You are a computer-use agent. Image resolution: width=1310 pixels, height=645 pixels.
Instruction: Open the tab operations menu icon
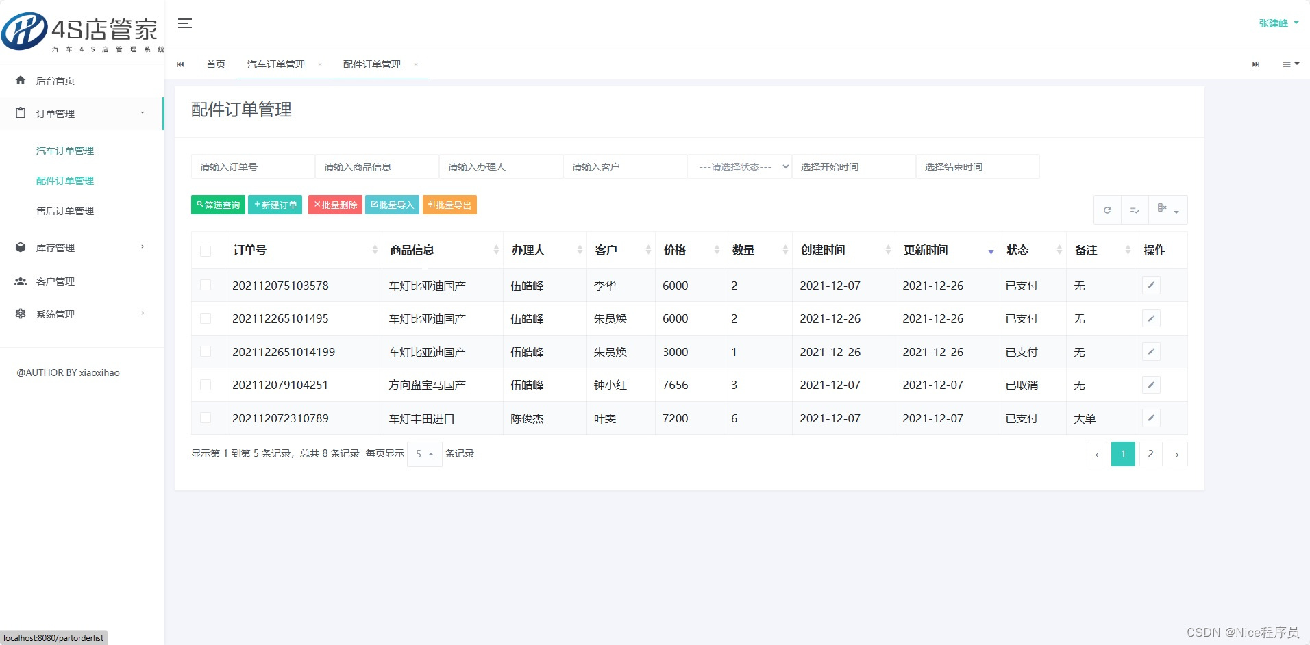tap(1291, 64)
